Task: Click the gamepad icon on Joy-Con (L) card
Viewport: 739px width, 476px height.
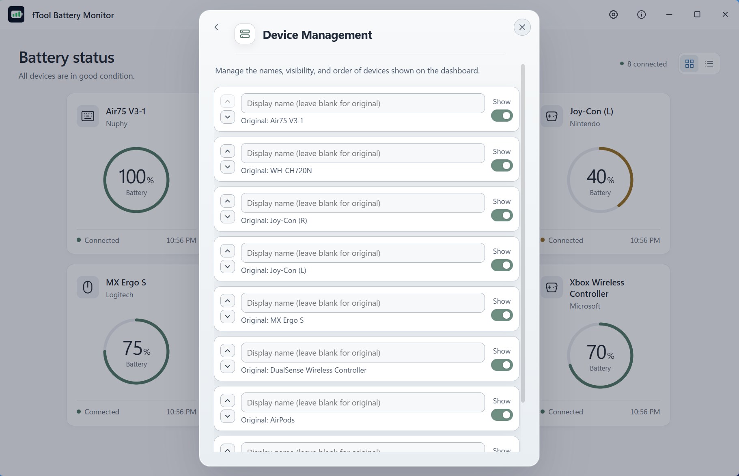Action: pos(552,116)
